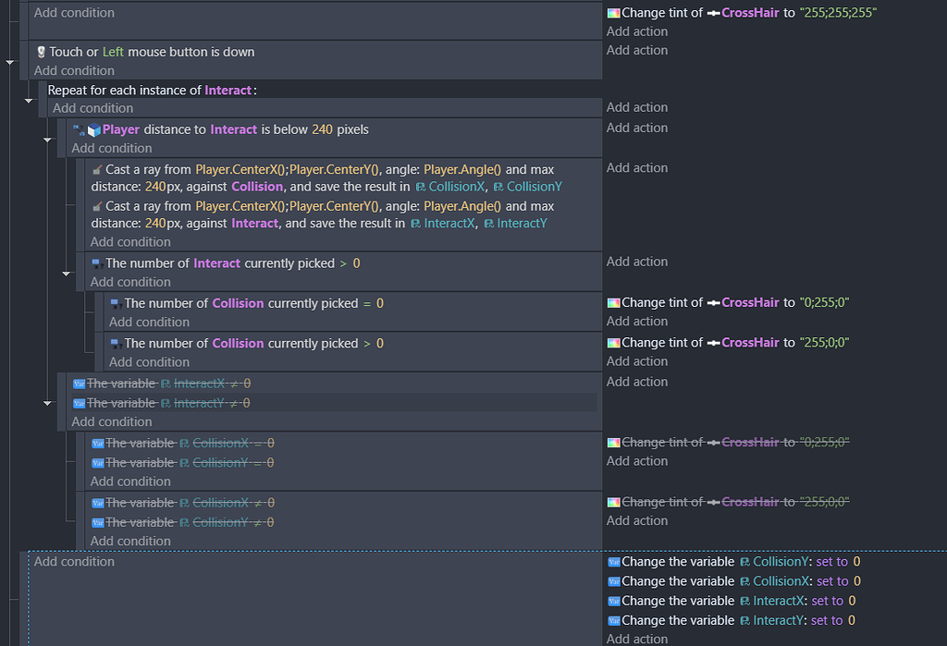Click the variable icon beside 'Change the variable CollisionY'
947x646 pixels.
click(x=614, y=561)
